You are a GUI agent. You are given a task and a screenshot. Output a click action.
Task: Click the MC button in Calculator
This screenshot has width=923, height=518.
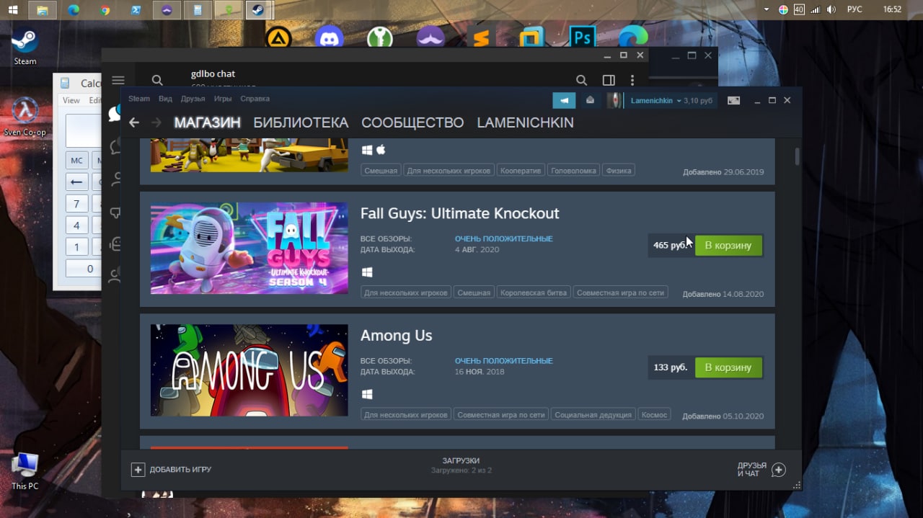[76, 160]
